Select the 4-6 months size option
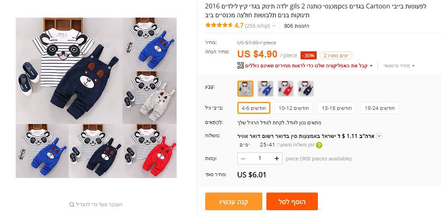Image resolution: width=441 pixels, height=215 pixels. pyautogui.click(x=253, y=108)
